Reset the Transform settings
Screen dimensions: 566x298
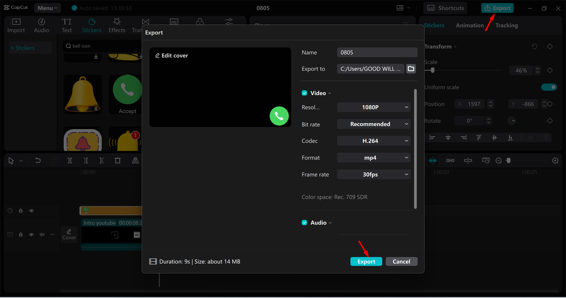(x=535, y=46)
